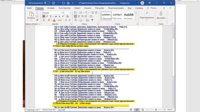200x112 pixels.
Task: Click Increase Font Size icon
Action: (66, 20)
